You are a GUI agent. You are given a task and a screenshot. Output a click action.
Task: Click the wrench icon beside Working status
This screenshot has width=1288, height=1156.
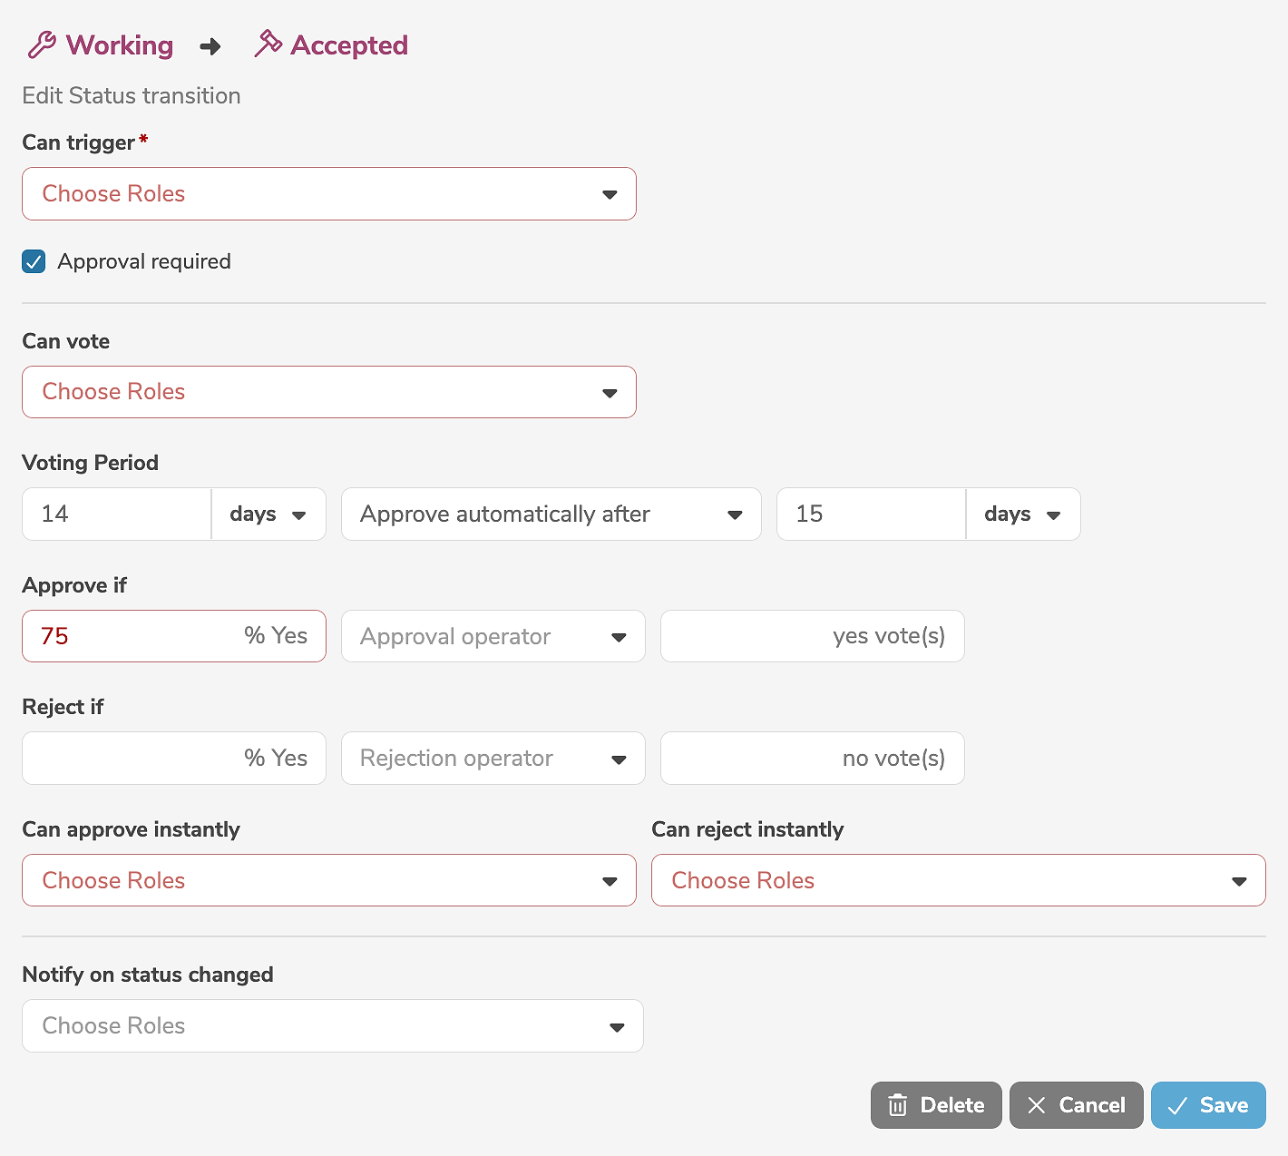point(40,44)
